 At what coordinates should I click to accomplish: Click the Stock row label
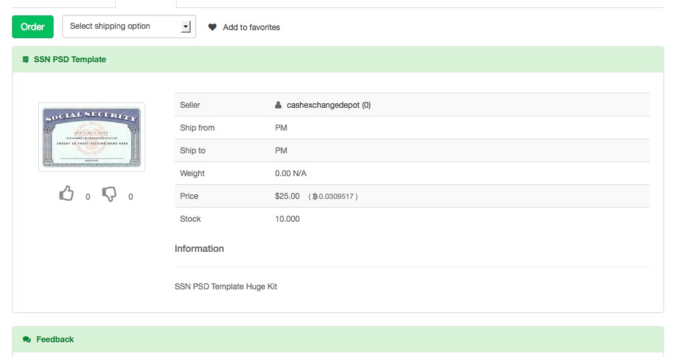point(190,219)
